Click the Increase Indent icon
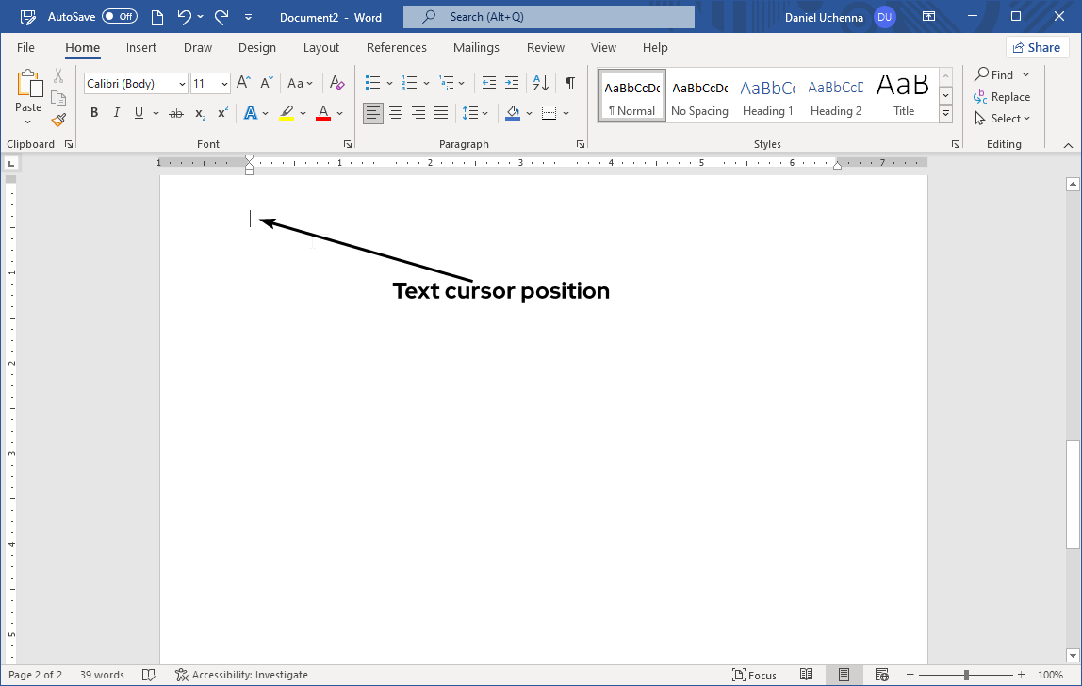 click(512, 83)
